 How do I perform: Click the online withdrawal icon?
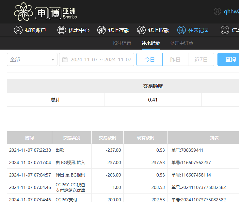141,30
